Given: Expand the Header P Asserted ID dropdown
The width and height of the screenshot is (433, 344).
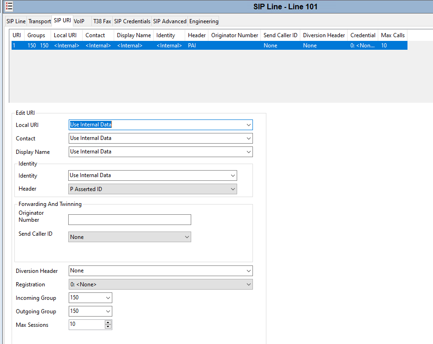Looking at the screenshot, I should click(x=233, y=189).
